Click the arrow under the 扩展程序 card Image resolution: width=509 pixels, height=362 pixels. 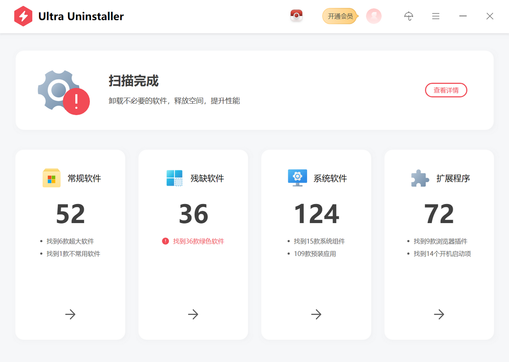(x=439, y=314)
